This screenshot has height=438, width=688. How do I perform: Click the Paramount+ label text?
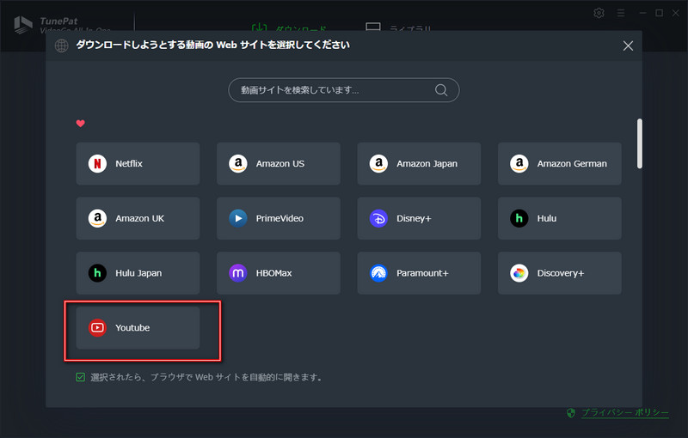(x=422, y=273)
